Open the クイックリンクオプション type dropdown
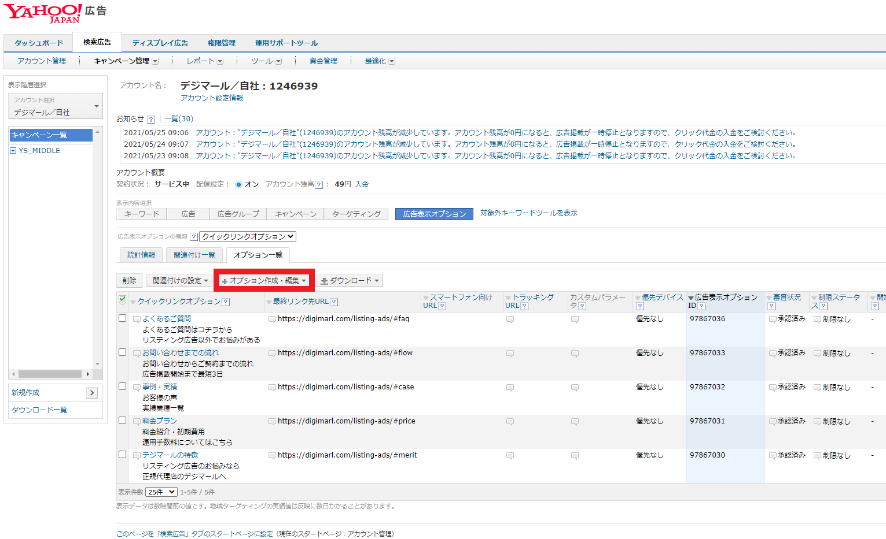886x539 pixels. 248,237
